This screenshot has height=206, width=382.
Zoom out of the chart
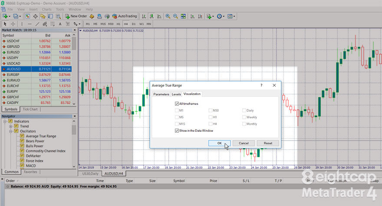[175, 16]
